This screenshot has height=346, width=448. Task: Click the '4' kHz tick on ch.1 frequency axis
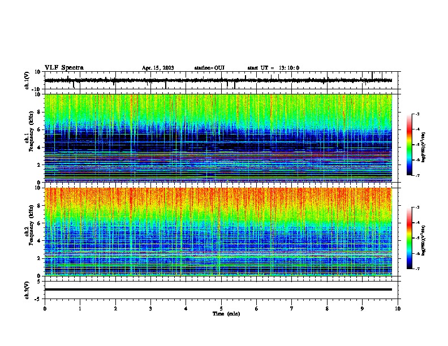click(39, 148)
